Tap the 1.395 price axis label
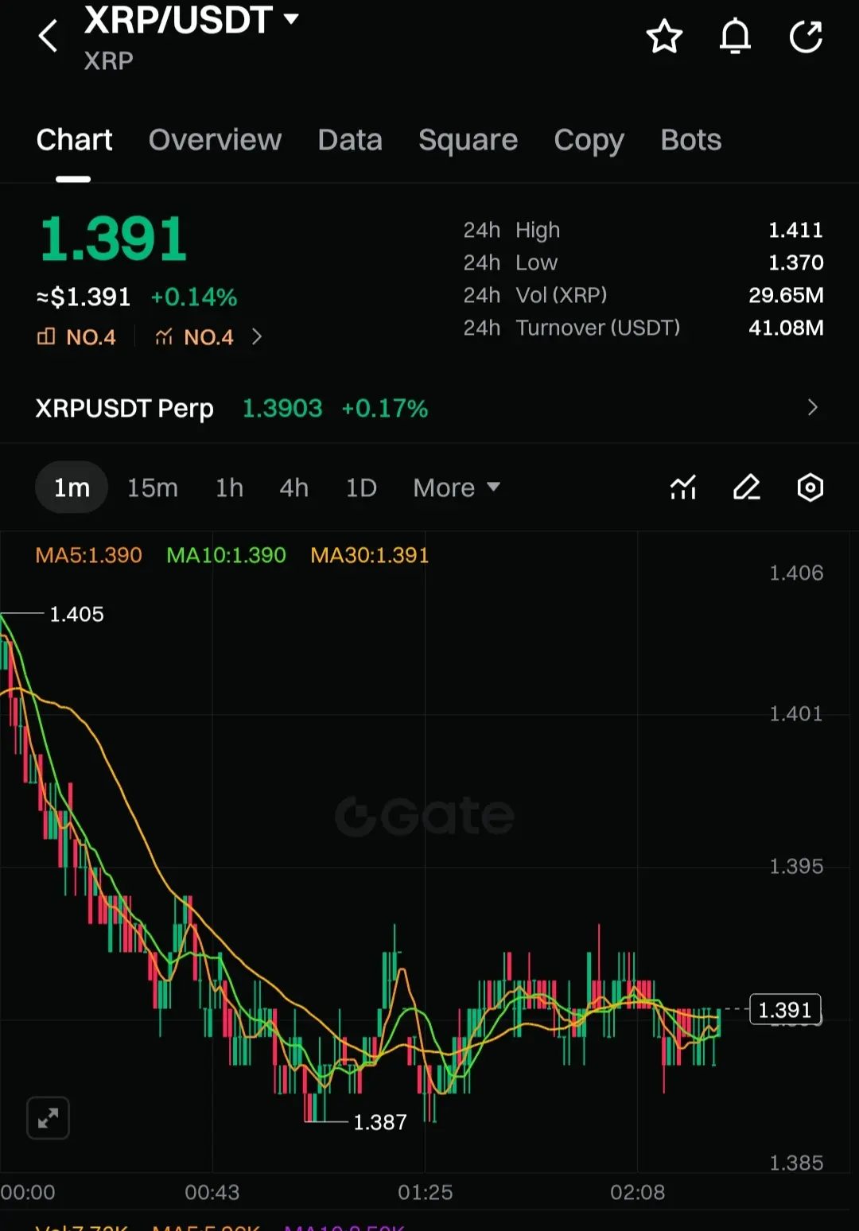This screenshot has width=859, height=1231. pos(796,866)
